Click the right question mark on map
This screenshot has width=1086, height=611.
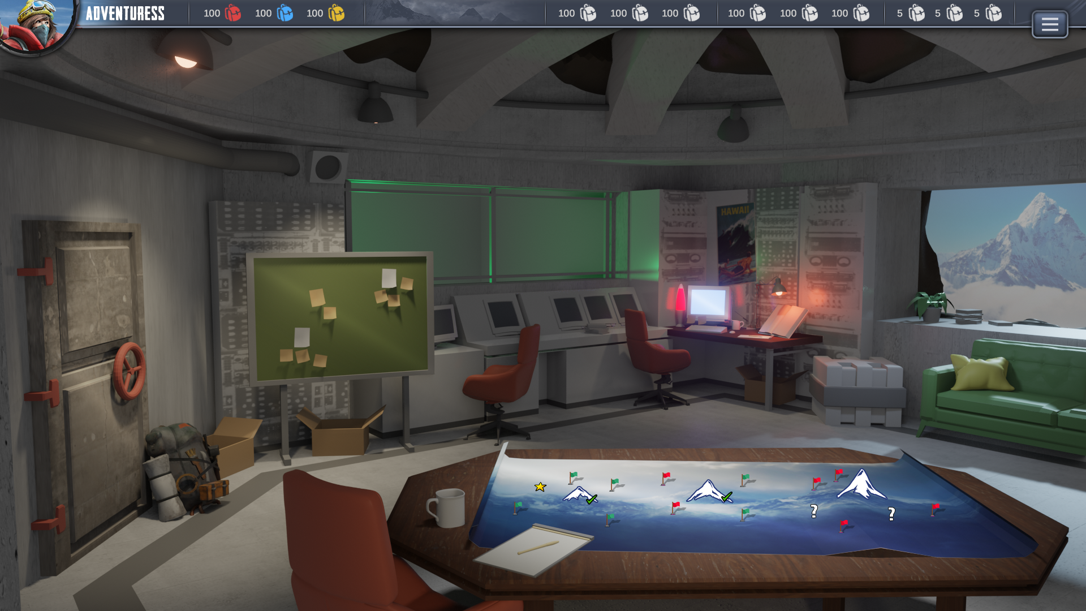[891, 514]
